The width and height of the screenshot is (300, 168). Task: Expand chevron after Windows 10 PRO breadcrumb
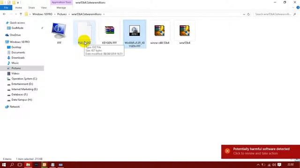pyautogui.click(x=55, y=14)
